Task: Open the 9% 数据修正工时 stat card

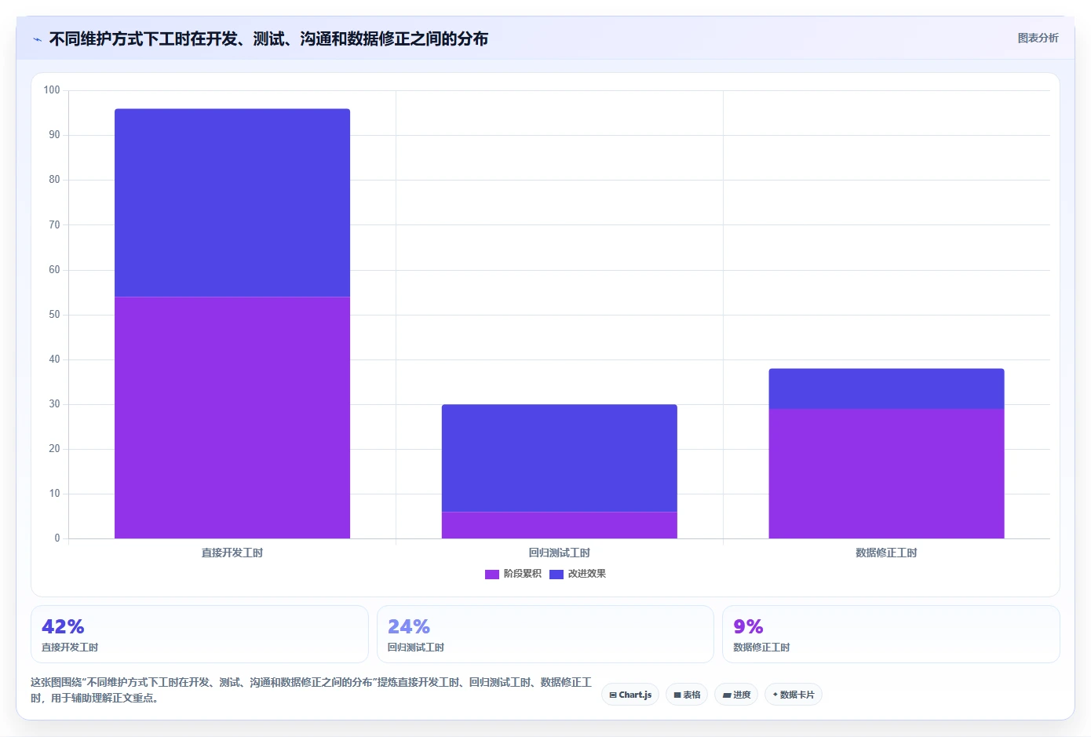Action: pos(891,634)
